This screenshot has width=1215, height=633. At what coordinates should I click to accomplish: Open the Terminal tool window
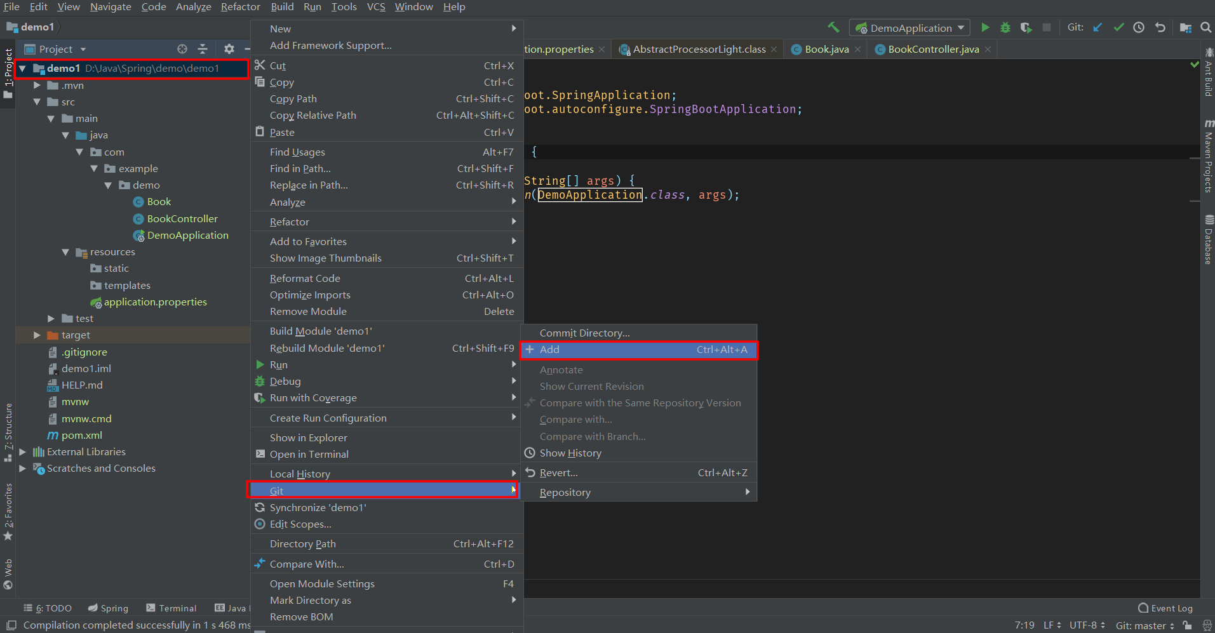coord(171,608)
